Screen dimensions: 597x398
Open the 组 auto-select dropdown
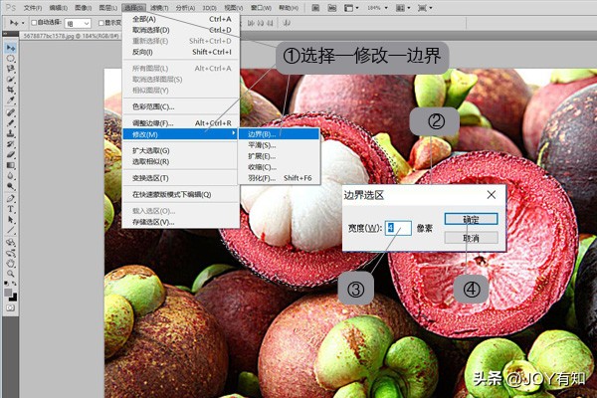tap(78, 23)
